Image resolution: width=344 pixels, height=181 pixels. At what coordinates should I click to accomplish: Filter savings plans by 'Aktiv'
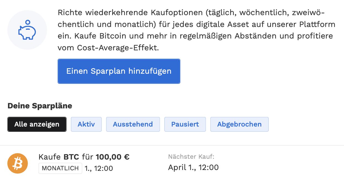coord(86,124)
